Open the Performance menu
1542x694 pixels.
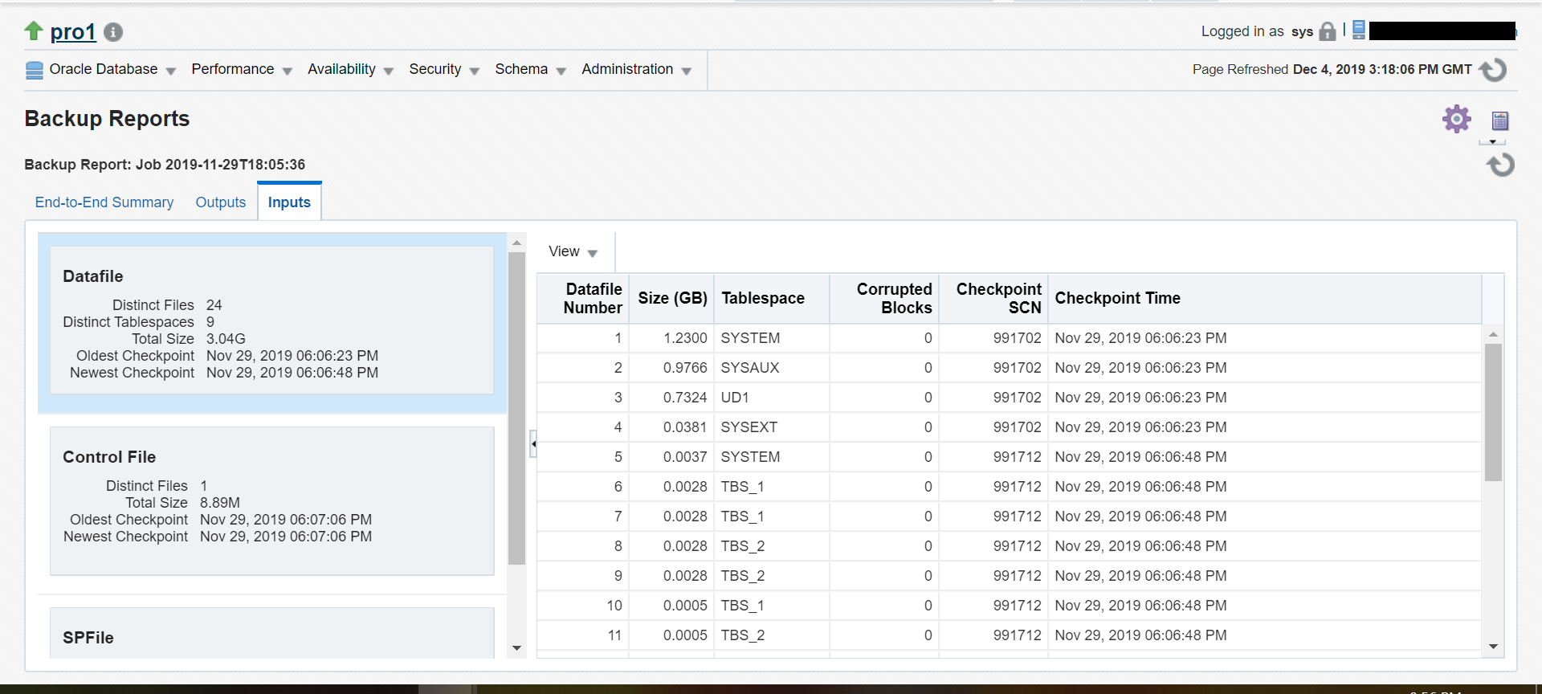(241, 70)
